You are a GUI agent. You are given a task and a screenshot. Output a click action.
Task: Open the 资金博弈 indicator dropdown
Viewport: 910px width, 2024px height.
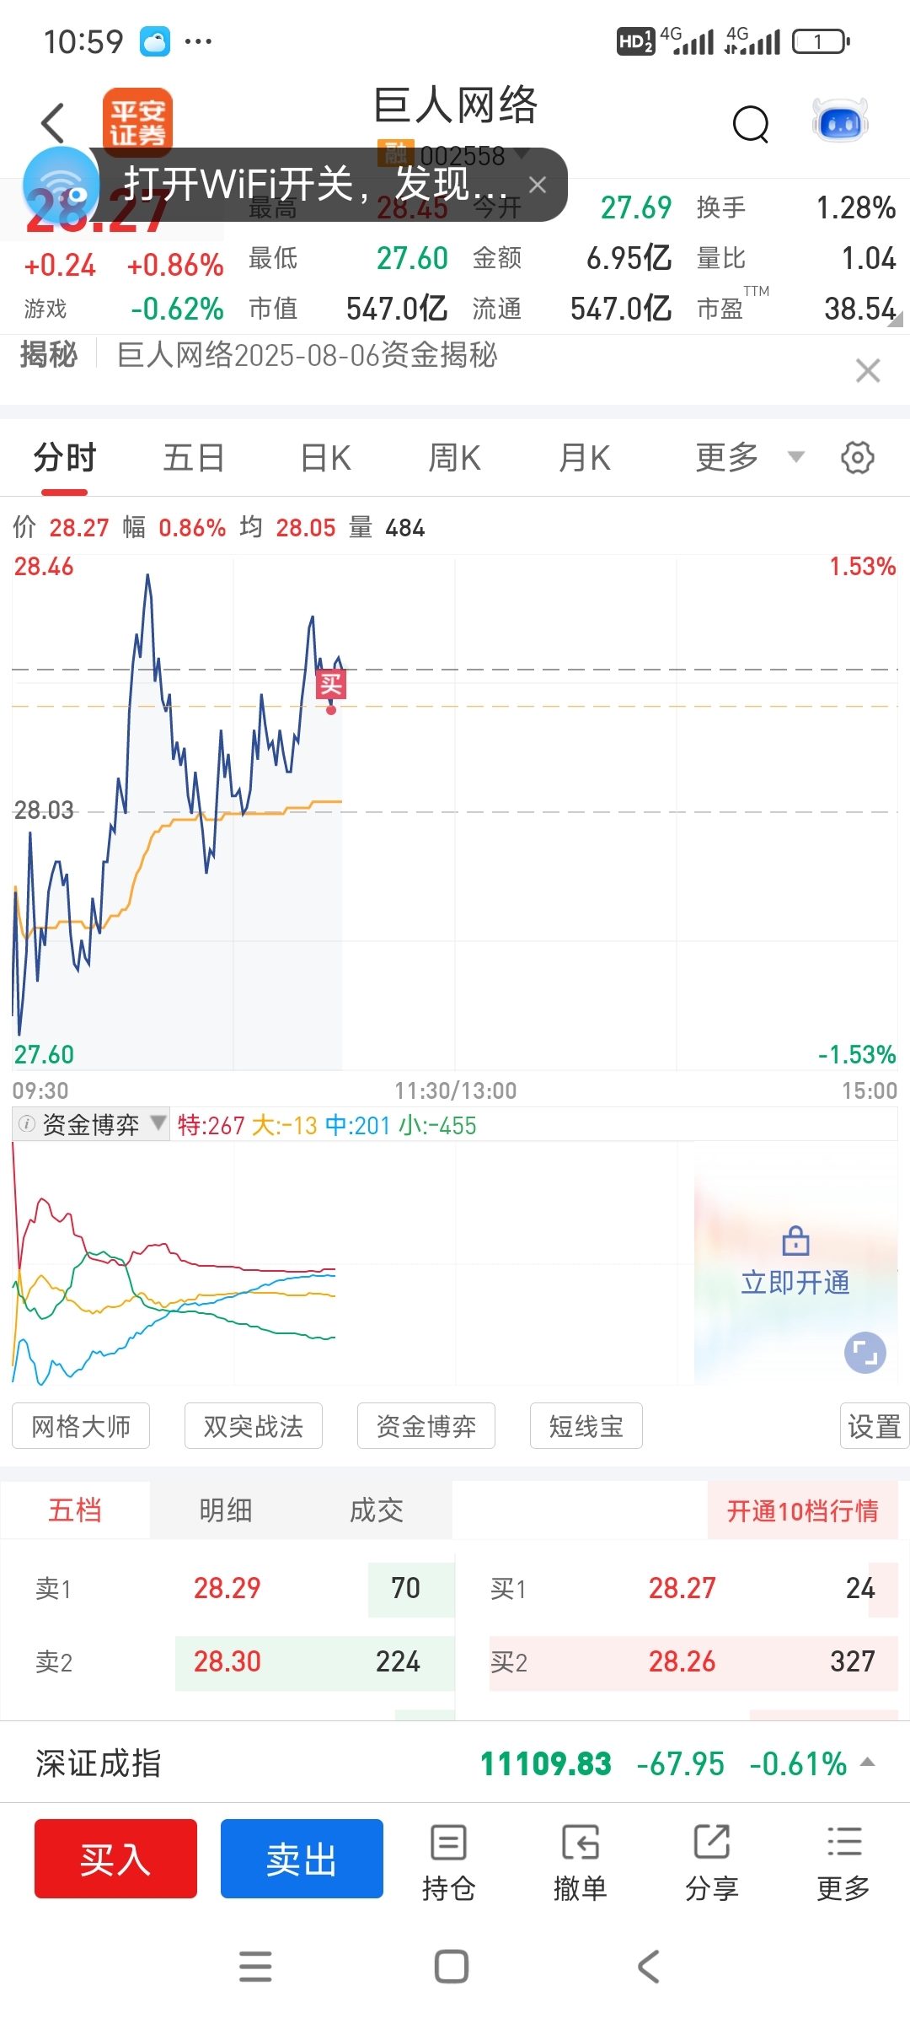[91, 1124]
